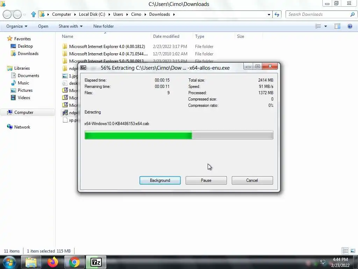Viewport: 358px width, 269px height.
Task: Expand the arrow after Downloads breadcrumb
Action: pos(174,14)
